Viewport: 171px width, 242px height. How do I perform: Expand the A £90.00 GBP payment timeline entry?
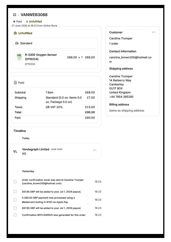(48, 200)
